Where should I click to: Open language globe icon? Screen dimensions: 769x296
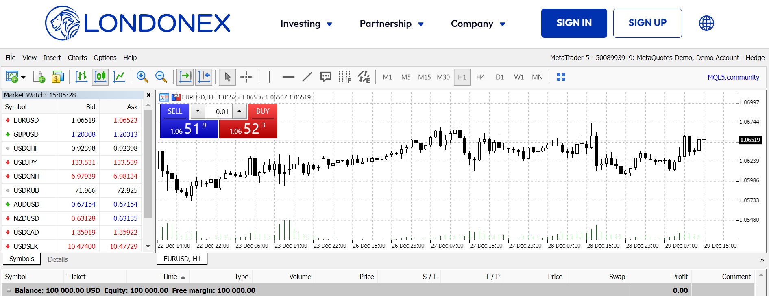point(706,23)
